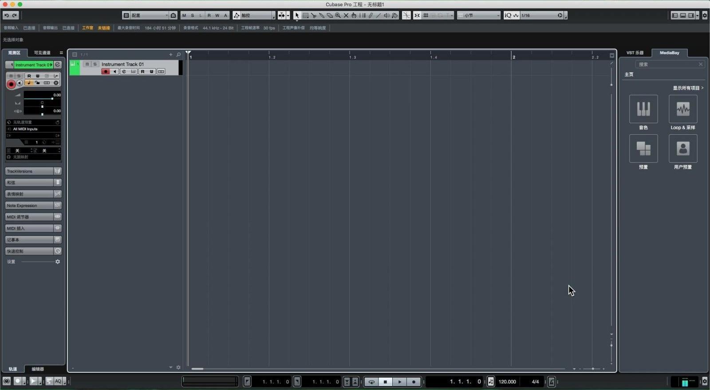
Task: Toggle the cycle loop button in transport
Action: (x=371, y=382)
